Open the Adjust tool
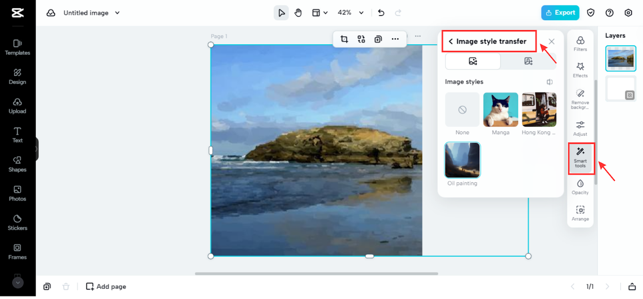Image resolution: width=643 pixels, height=299 pixels. [x=580, y=129]
